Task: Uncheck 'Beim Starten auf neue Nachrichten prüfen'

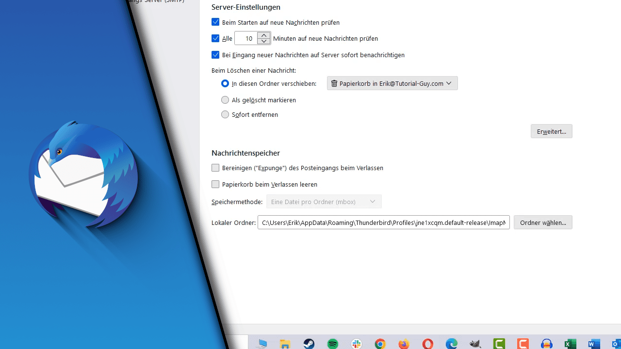Action: point(215,22)
